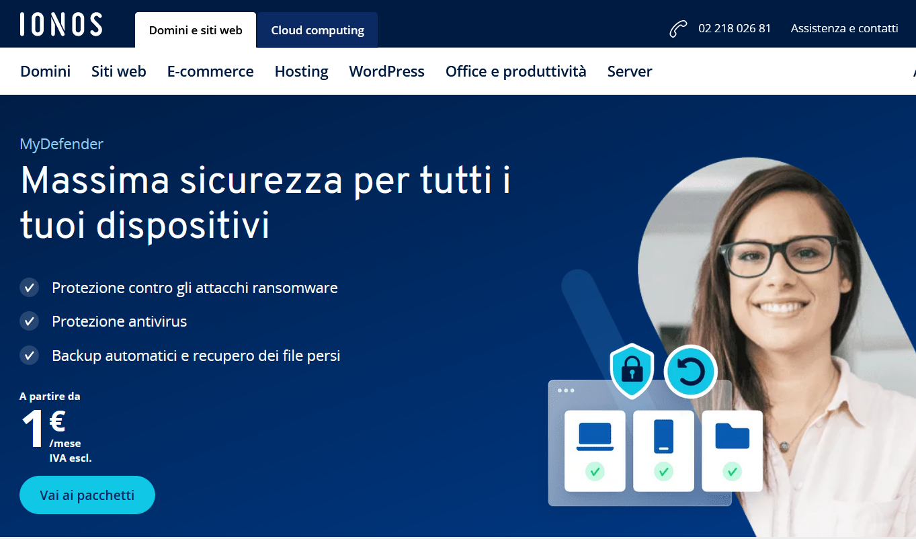Image resolution: width=916 pixels, height=539 pixels.
Task: Open Office e produttività menu
Action: (516, 71)
